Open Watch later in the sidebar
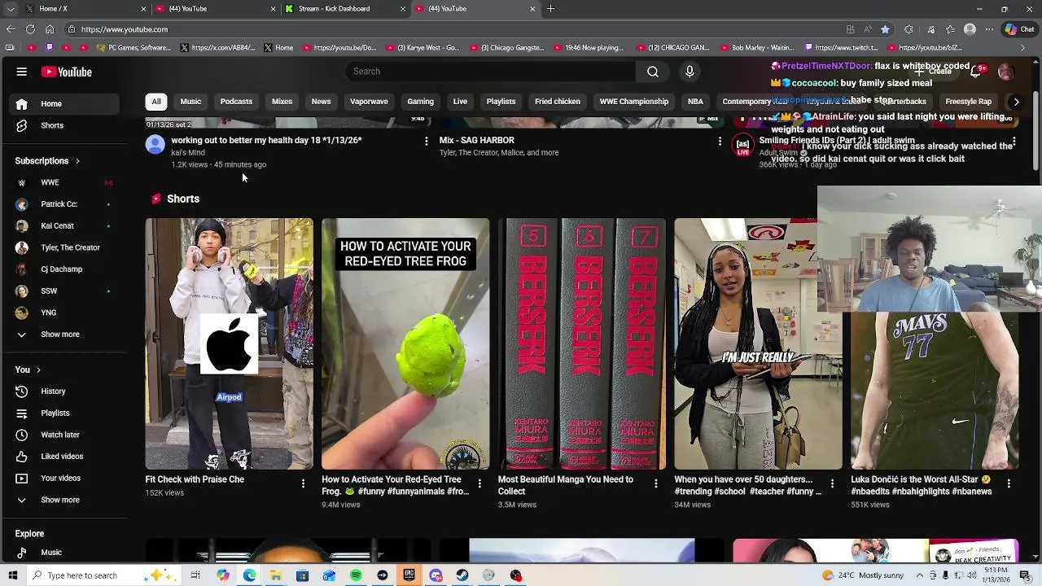 (63, 435)
